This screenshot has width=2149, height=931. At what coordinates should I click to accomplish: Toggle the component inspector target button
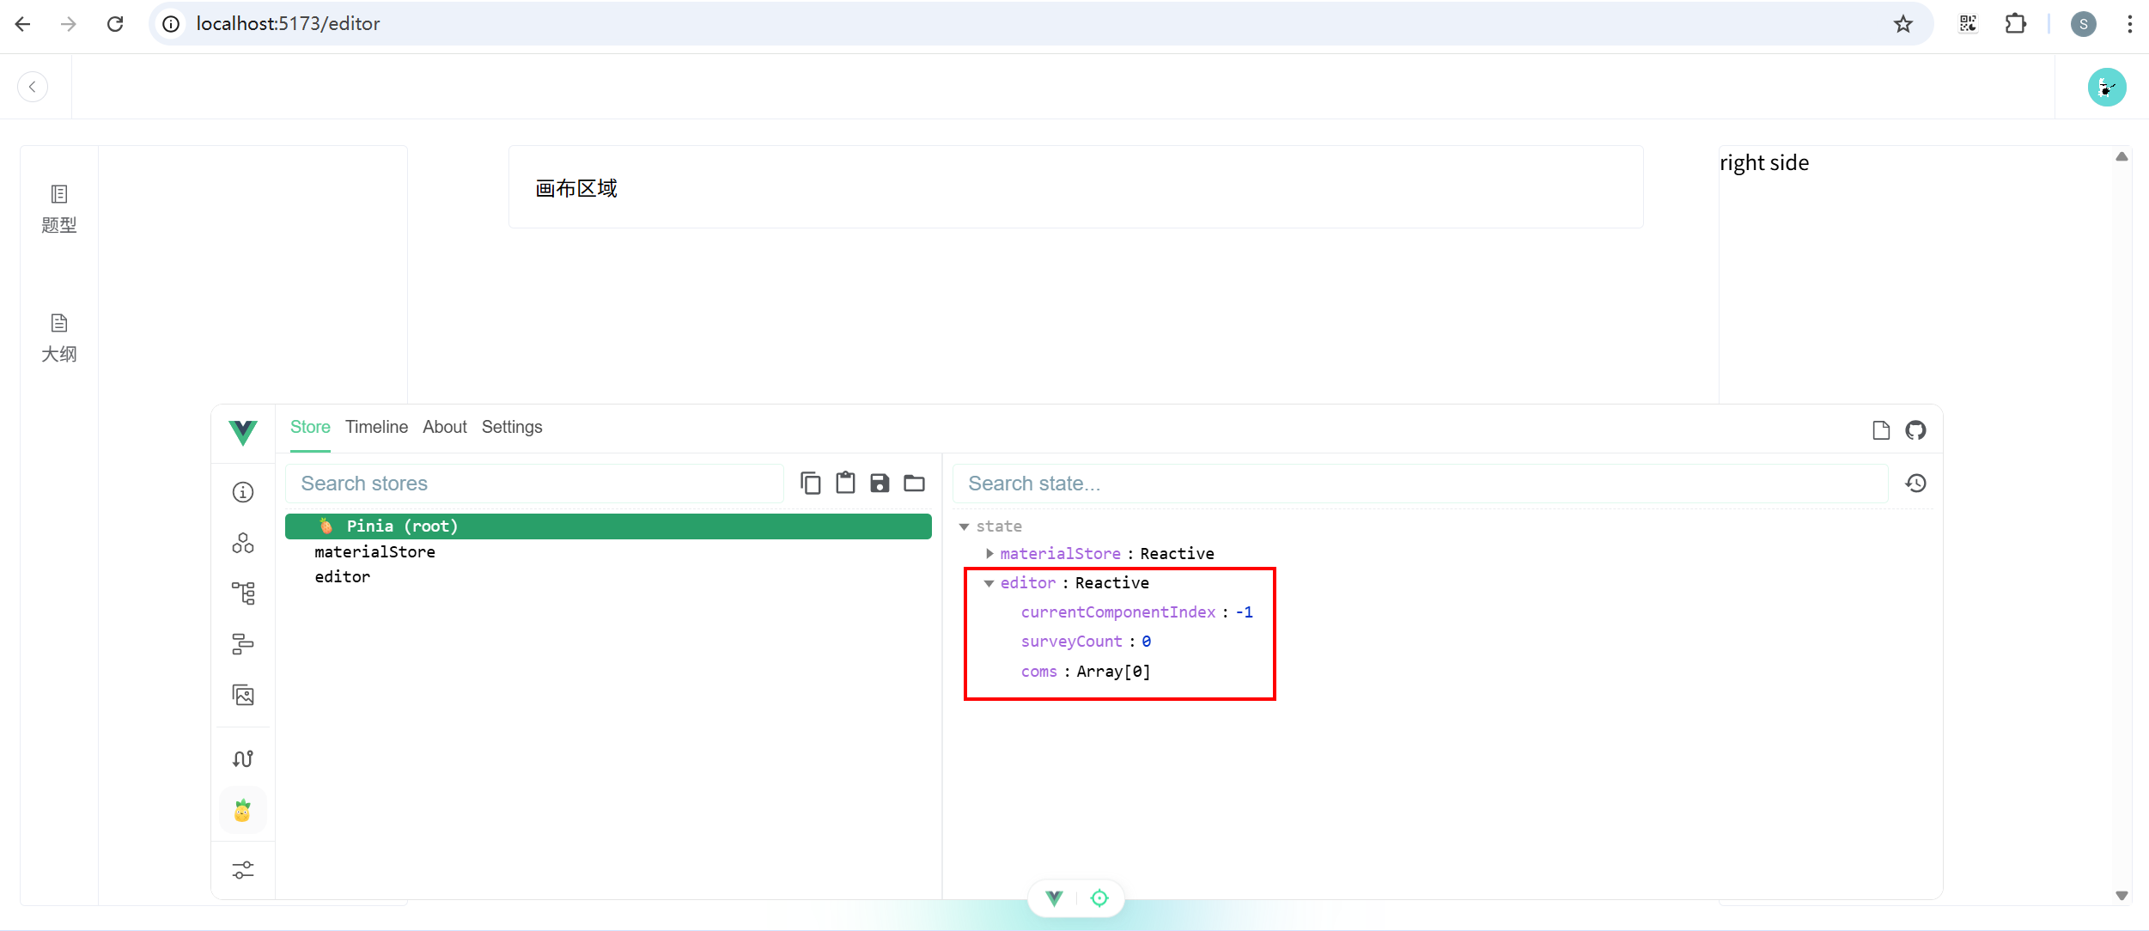[1099, 898]
